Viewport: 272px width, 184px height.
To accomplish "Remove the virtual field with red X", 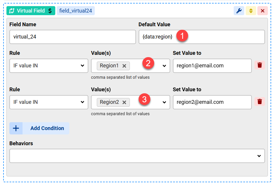I will click(x=262, y=11).
